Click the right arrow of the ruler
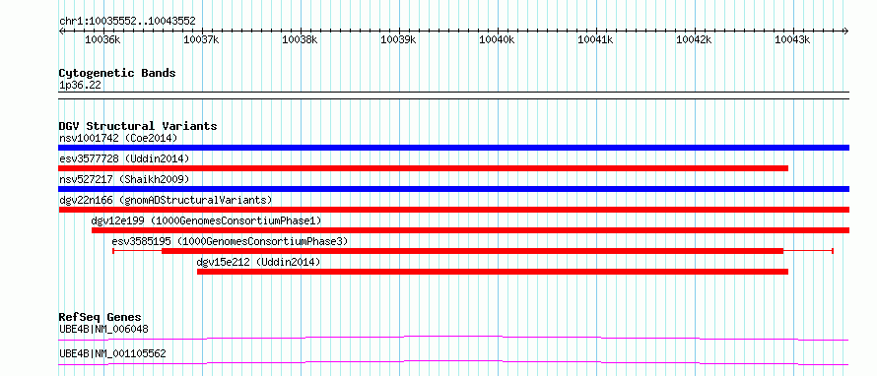This screenshot has height=376, width=877. click(x=845, y=31)
